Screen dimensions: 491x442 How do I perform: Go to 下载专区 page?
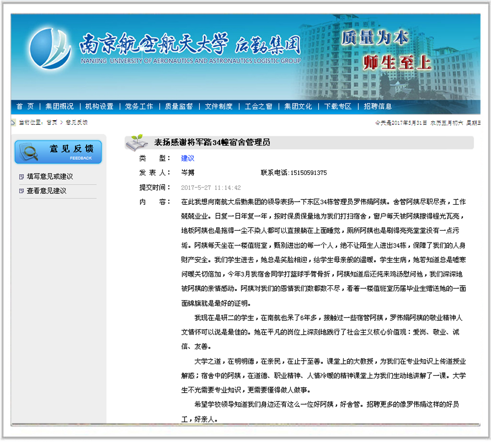pyautogui.click(x=338, y=106)
